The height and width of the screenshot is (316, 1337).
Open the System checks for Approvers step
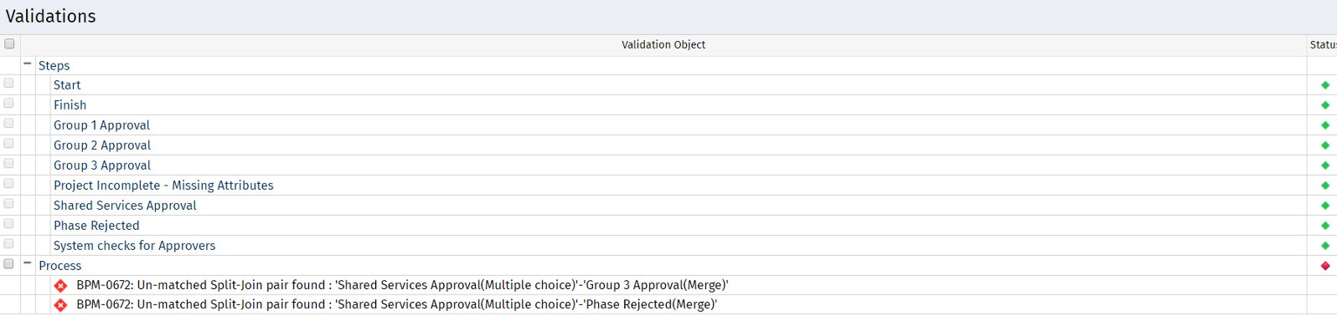[135, 246]
